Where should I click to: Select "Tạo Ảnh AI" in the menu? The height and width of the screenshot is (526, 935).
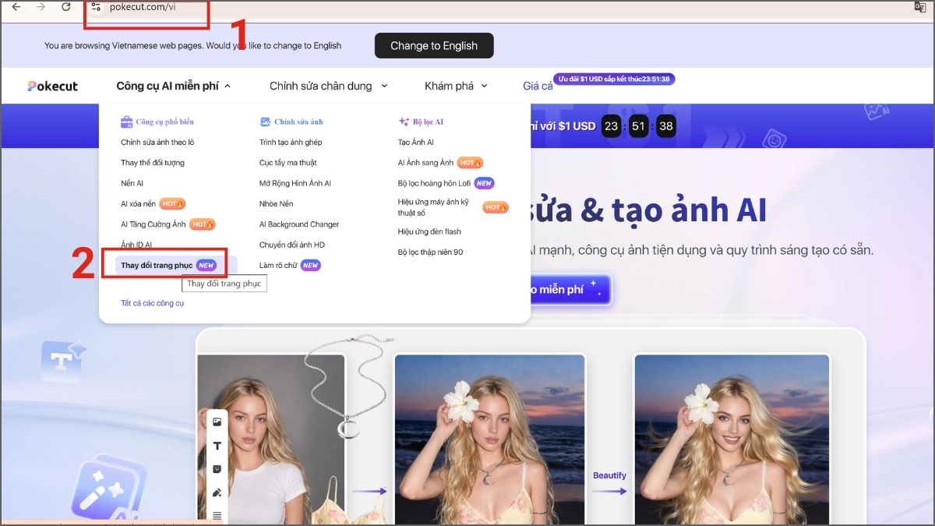[416, 143]
